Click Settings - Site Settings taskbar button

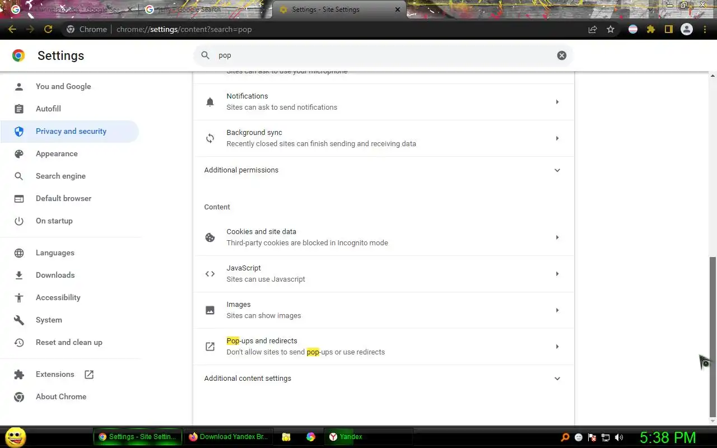[138, 437]
